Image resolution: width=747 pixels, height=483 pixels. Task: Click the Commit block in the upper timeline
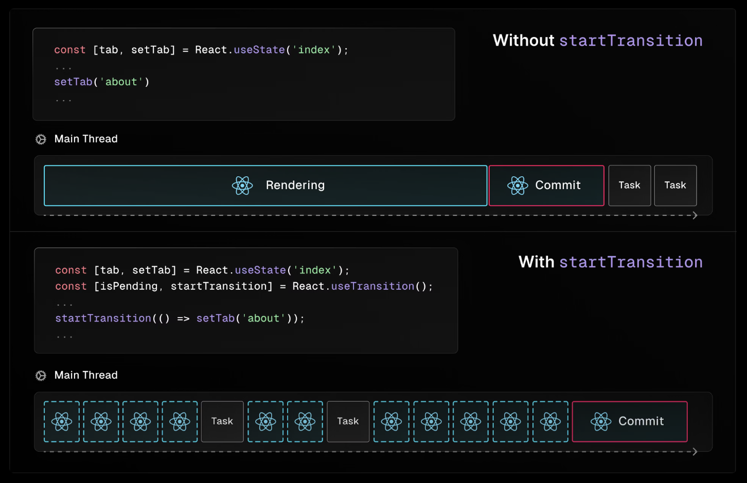coord(546,185)
